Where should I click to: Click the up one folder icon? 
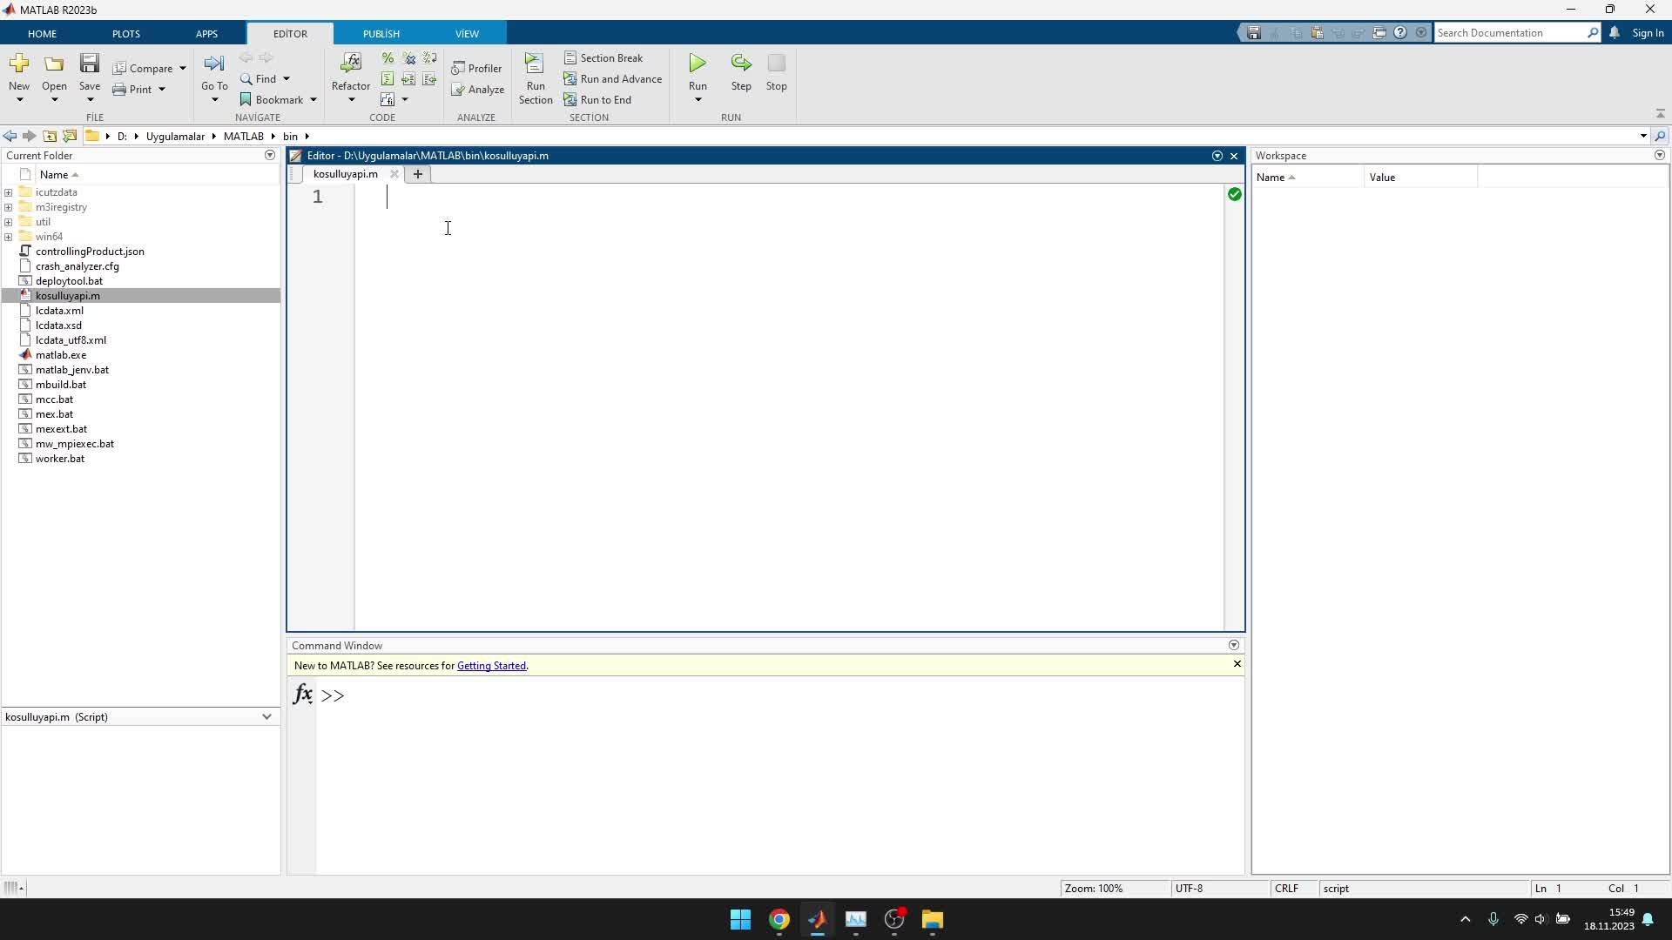point(50,137)
